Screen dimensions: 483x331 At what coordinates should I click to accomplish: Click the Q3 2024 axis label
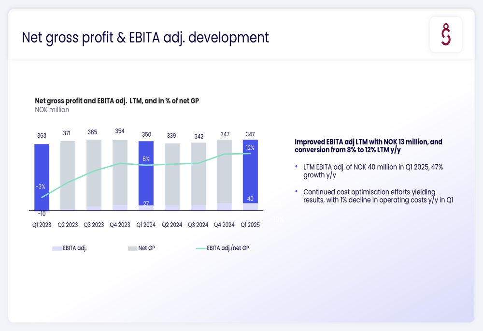(198, 225)
